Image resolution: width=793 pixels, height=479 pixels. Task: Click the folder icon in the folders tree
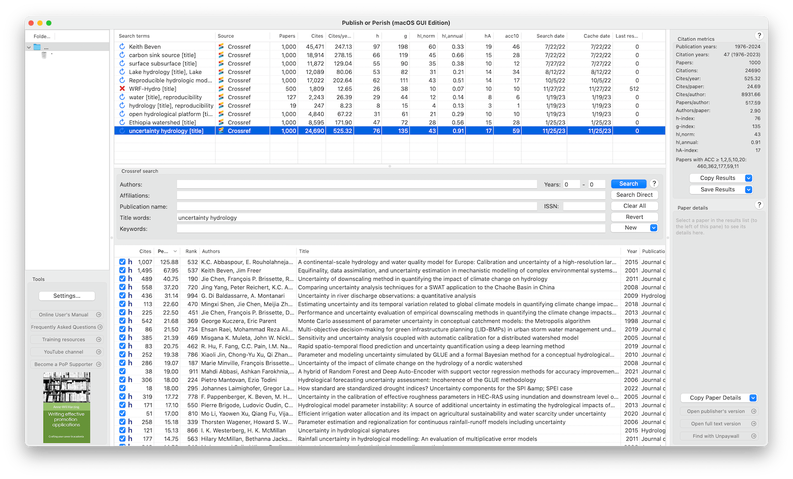coord(37,47)
